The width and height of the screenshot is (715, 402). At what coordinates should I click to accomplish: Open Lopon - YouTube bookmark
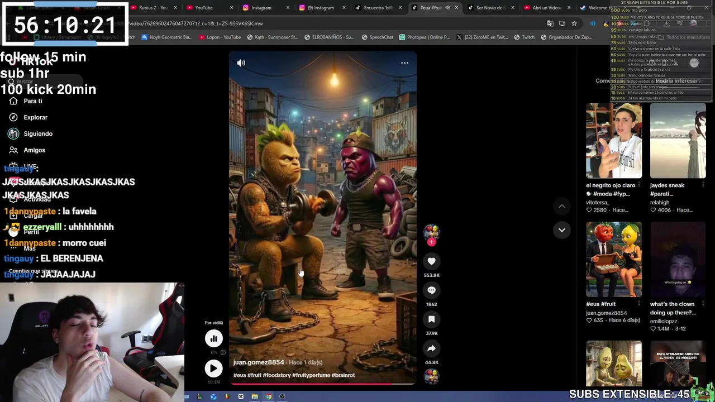coord(219,37)
